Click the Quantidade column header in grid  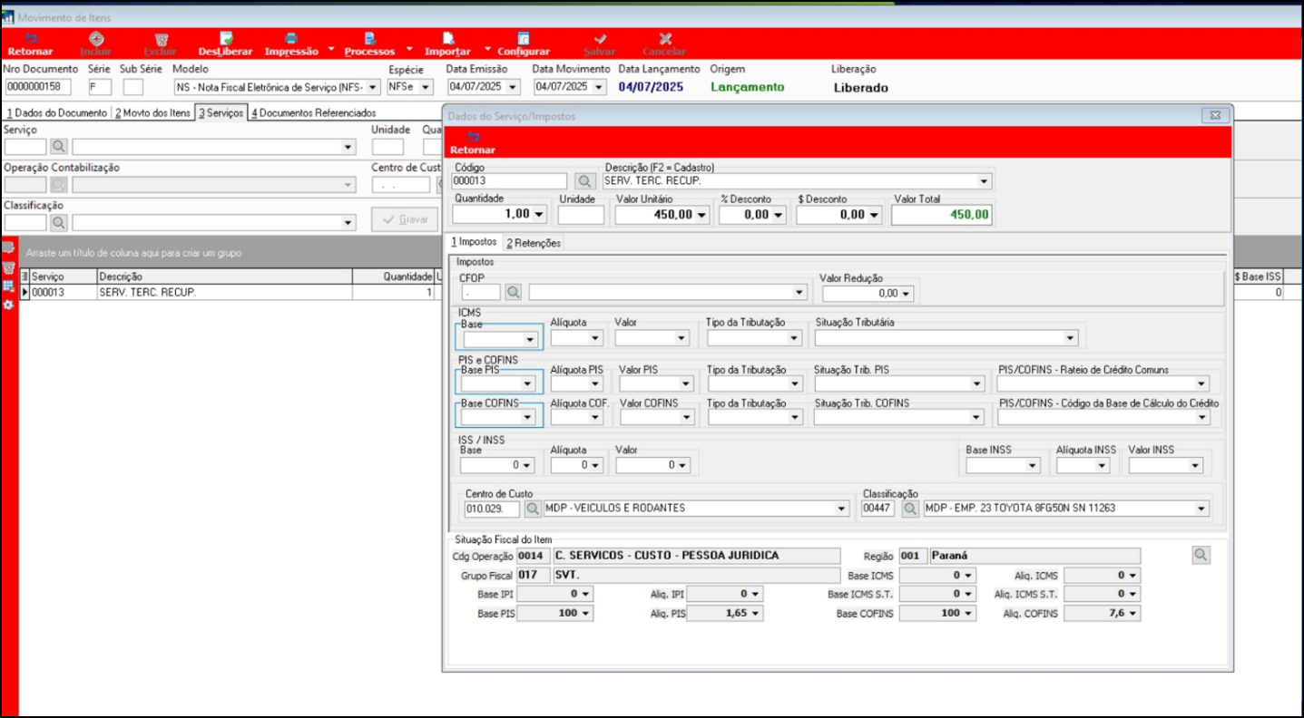point(393,276)
